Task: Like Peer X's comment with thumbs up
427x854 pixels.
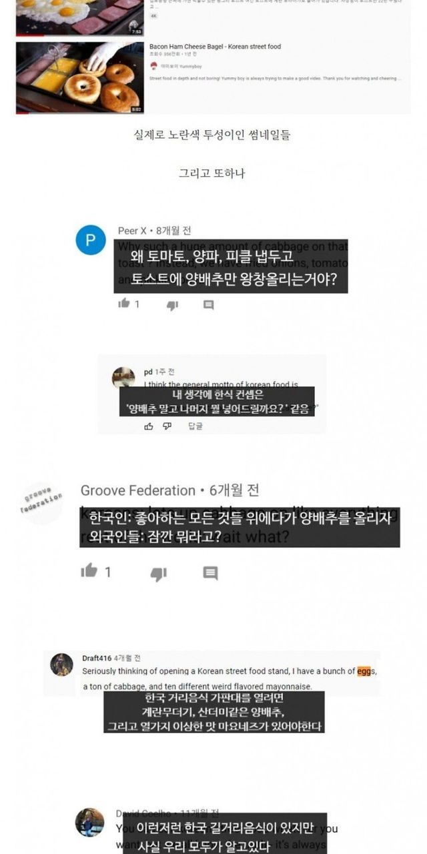Action: (x=123, y=304)
